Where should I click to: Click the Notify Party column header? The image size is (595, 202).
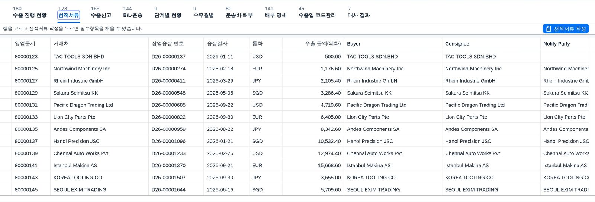(565, 44)
